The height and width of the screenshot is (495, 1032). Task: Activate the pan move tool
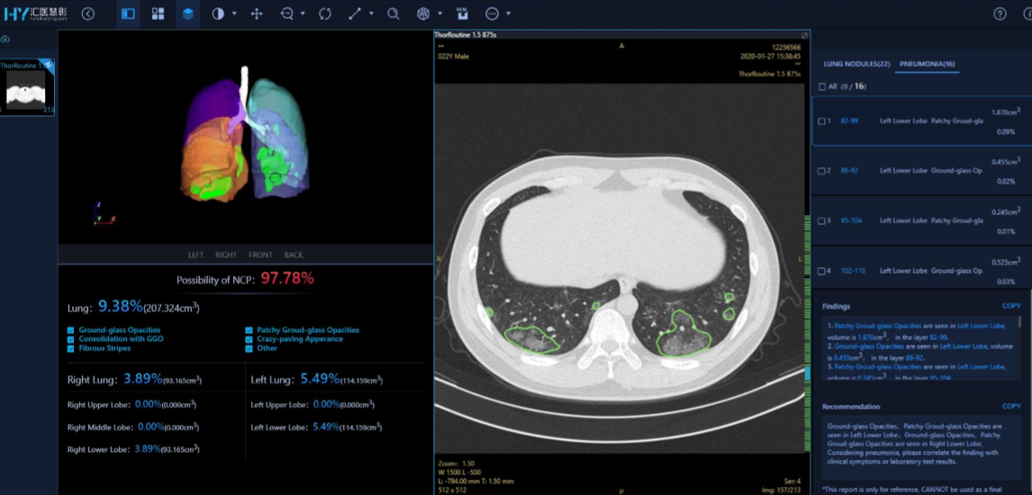point(257,13)
